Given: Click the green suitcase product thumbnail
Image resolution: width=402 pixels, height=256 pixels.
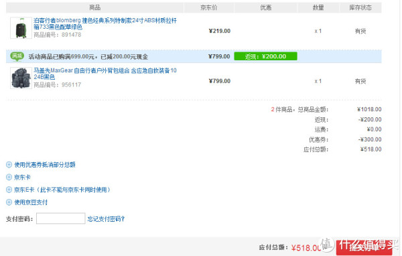Looking at the screenshot, I should 21,27.
